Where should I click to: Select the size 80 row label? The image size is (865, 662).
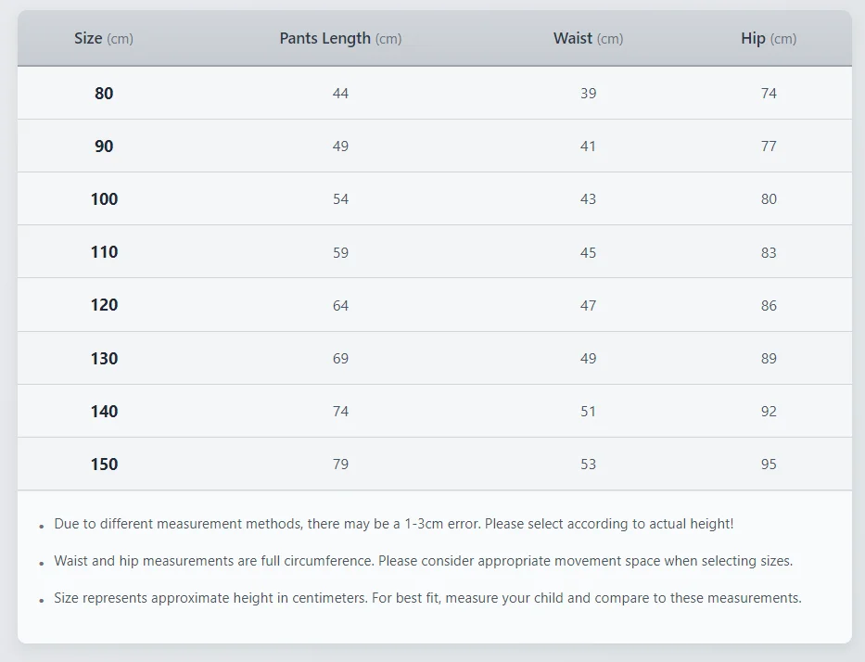(104, 94)
